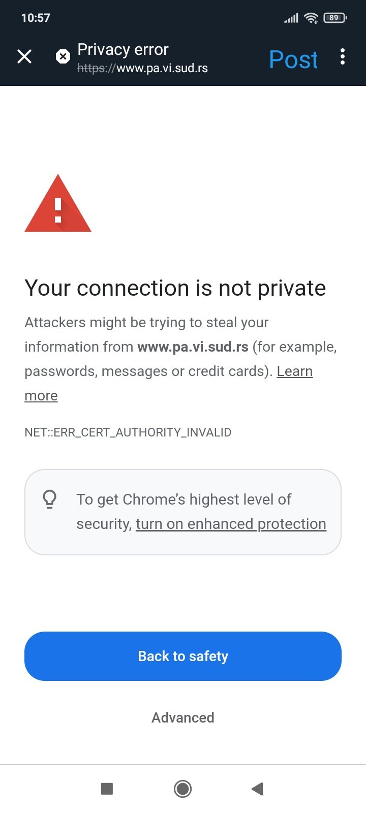This screenshot has width=366, height=813.
Task: Tap the Android recent apps square
Action: [x=107, y=789]
